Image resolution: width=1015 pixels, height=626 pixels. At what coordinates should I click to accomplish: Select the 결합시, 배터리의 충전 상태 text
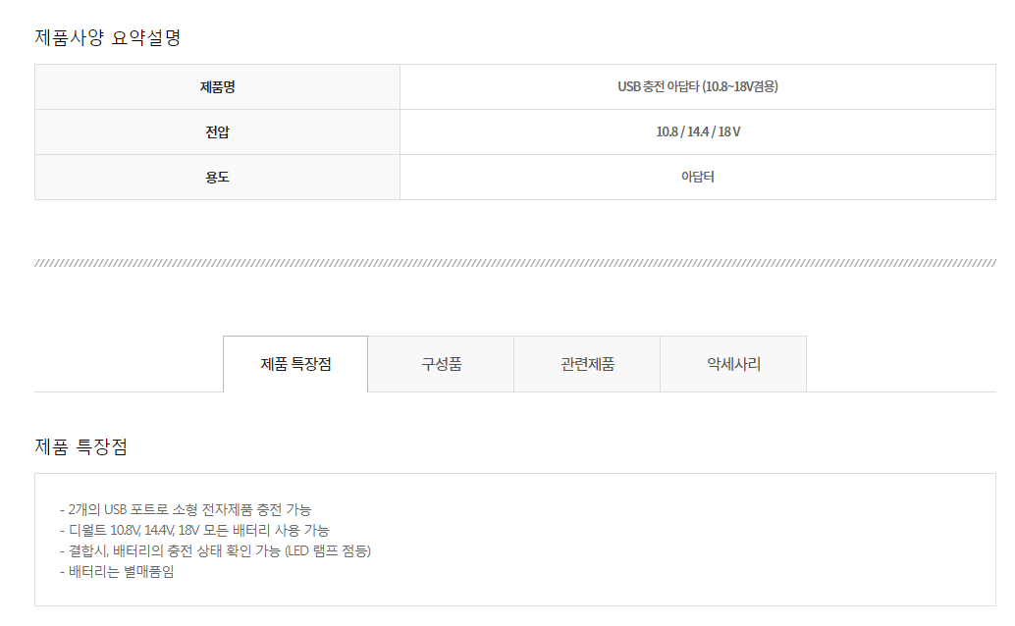tap(142, 550)
